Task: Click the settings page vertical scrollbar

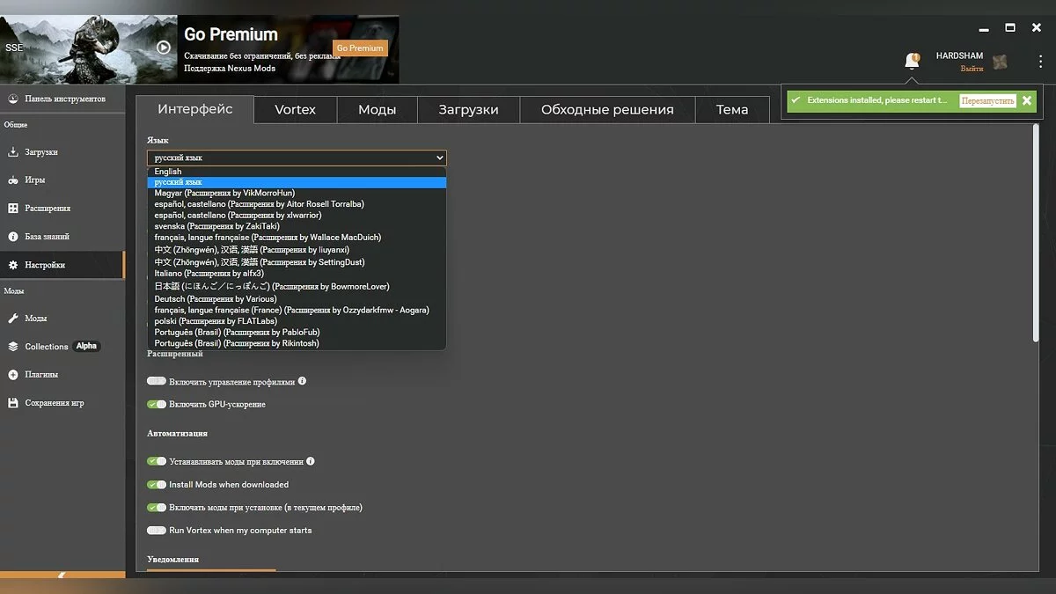Action: coord(1035,238)
